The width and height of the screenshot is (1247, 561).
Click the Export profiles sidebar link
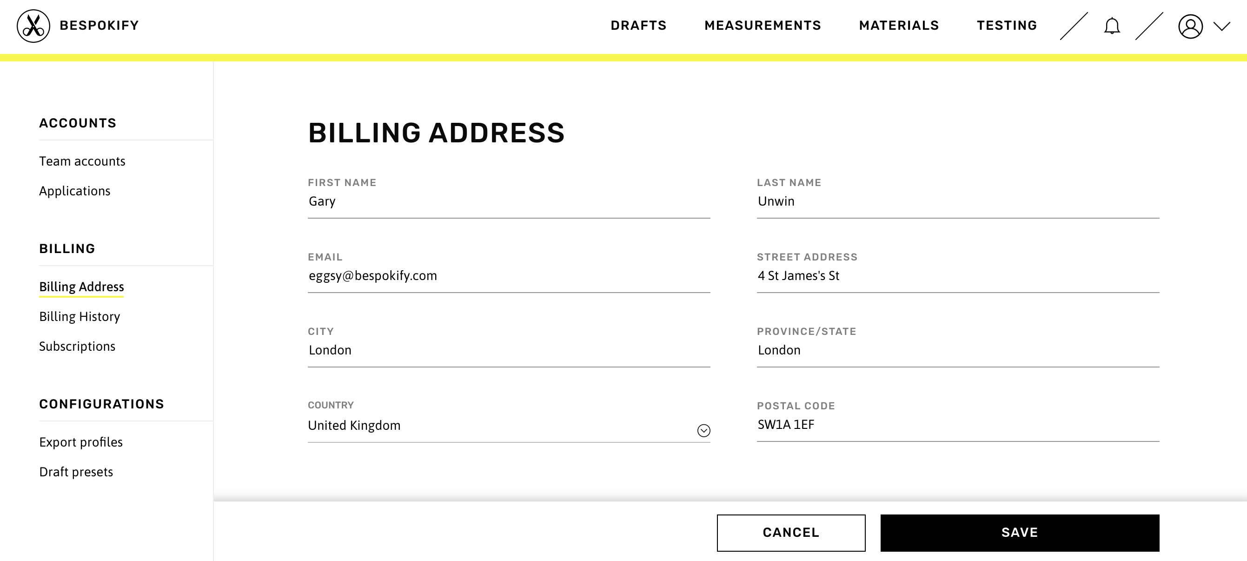81,442
